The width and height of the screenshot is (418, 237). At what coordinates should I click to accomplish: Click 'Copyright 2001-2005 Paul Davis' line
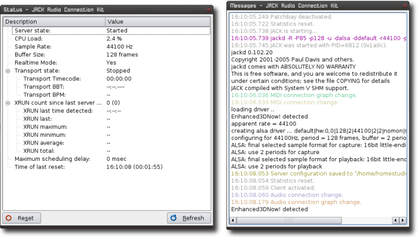point(293,60)
